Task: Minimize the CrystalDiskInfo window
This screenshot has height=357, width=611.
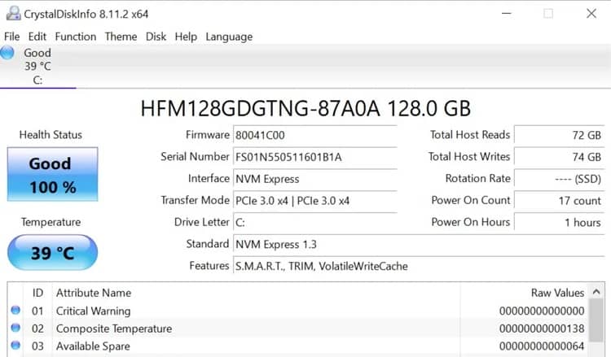Action: coord(506,14)
